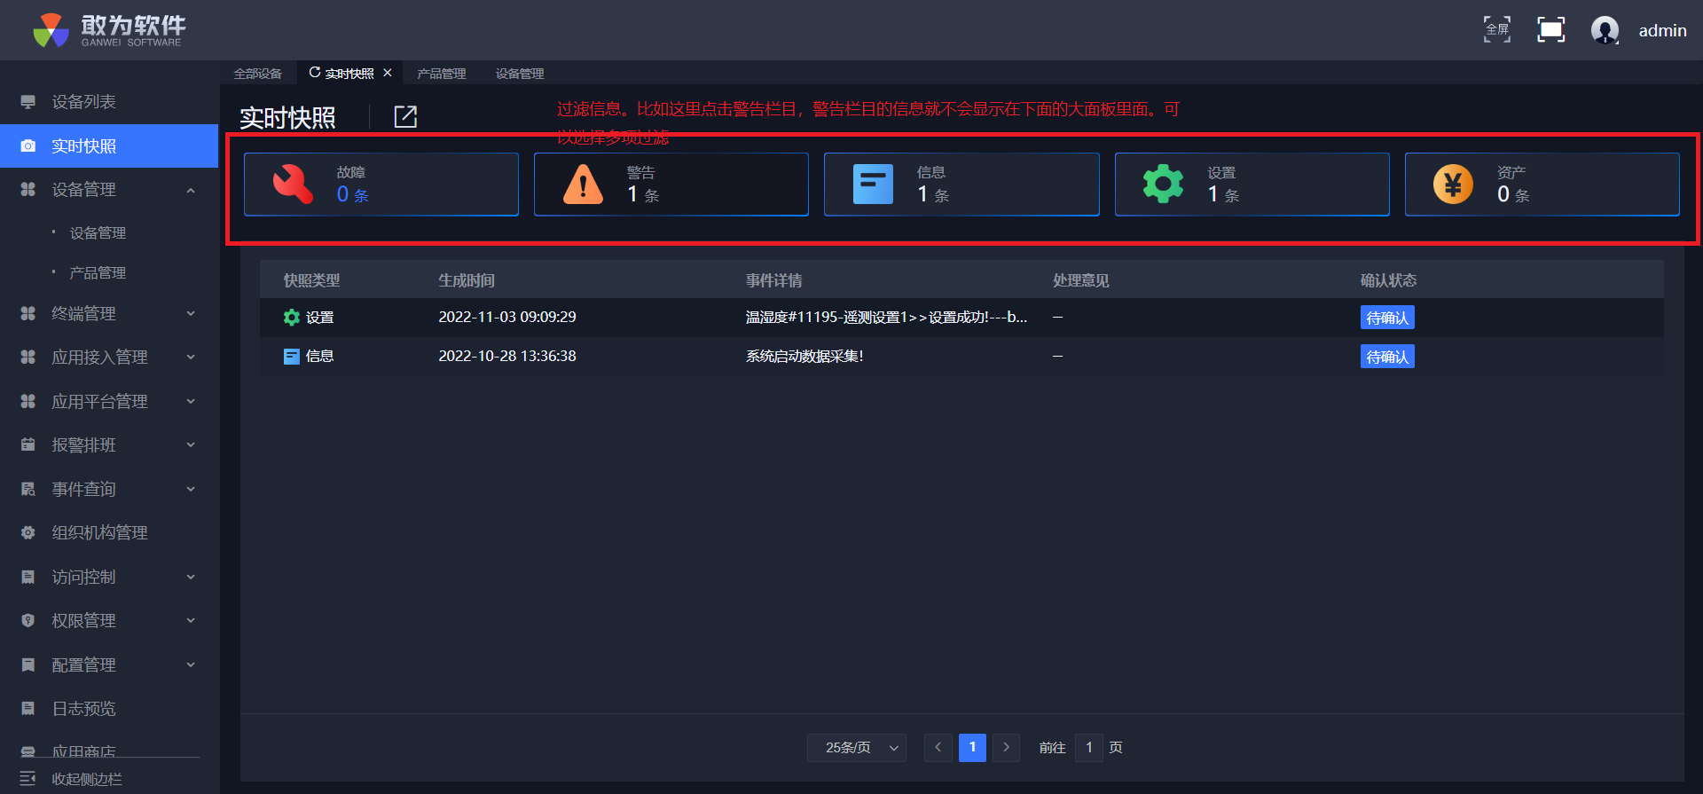
Task: Click the 快照类型 column header
Action: [x=311, y=280]
